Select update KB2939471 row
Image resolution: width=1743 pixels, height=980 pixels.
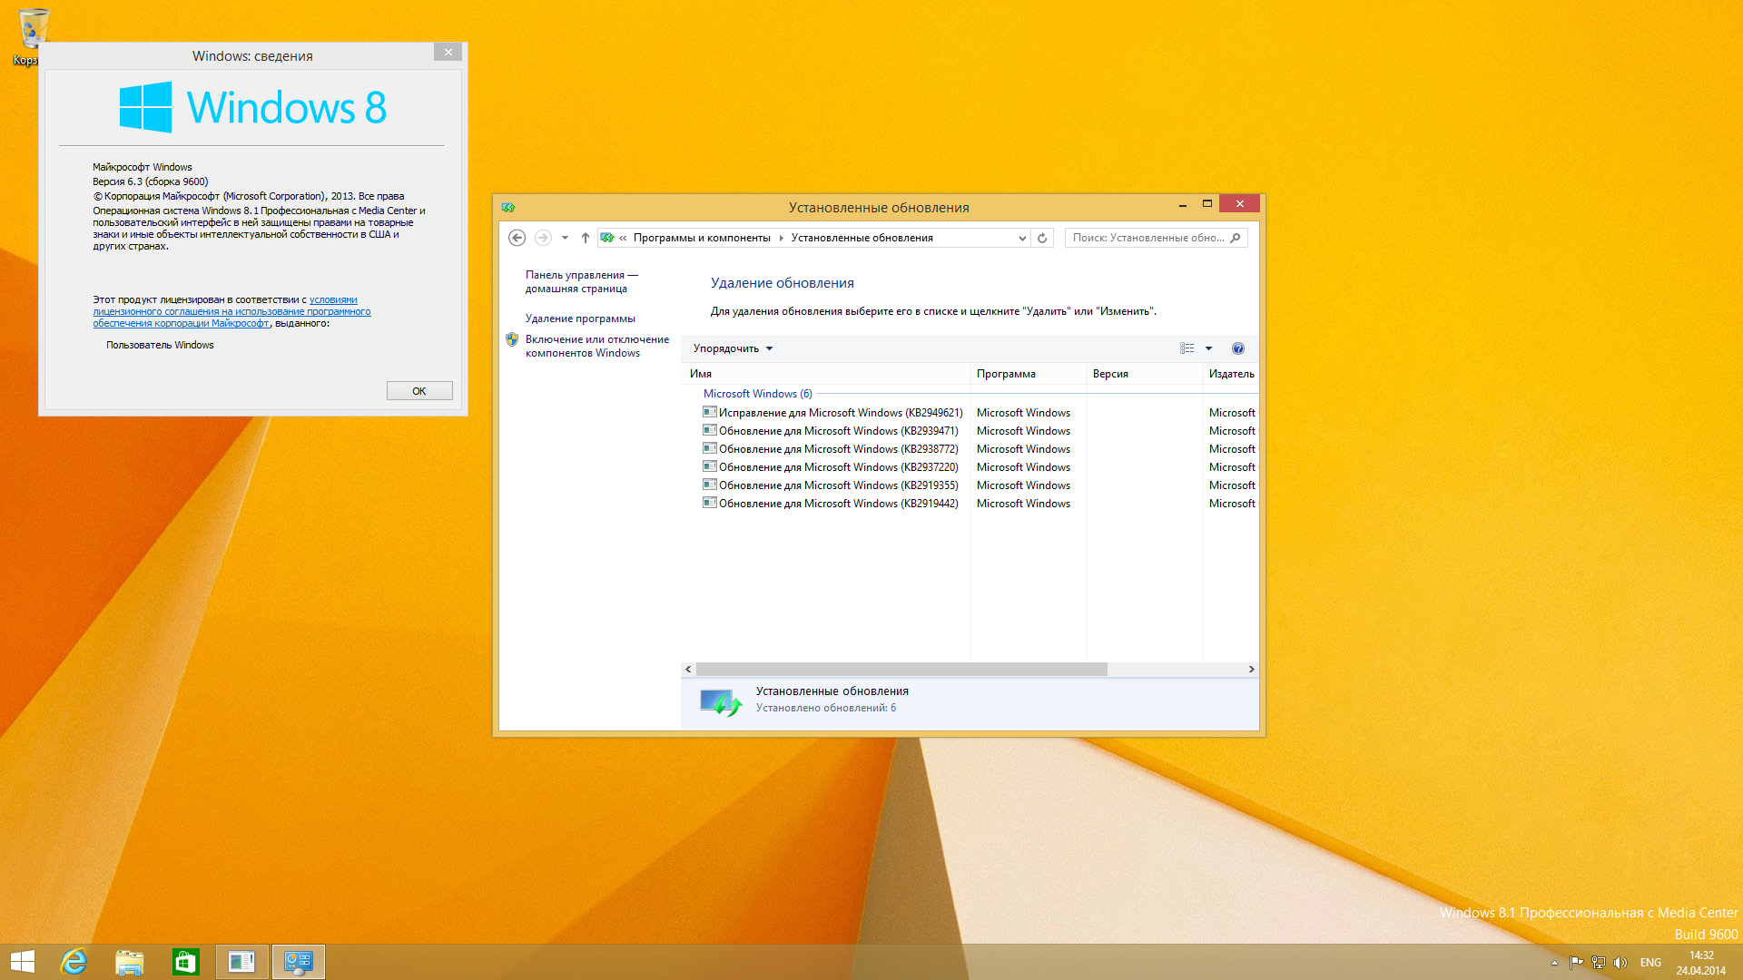(x=979, y=431)
